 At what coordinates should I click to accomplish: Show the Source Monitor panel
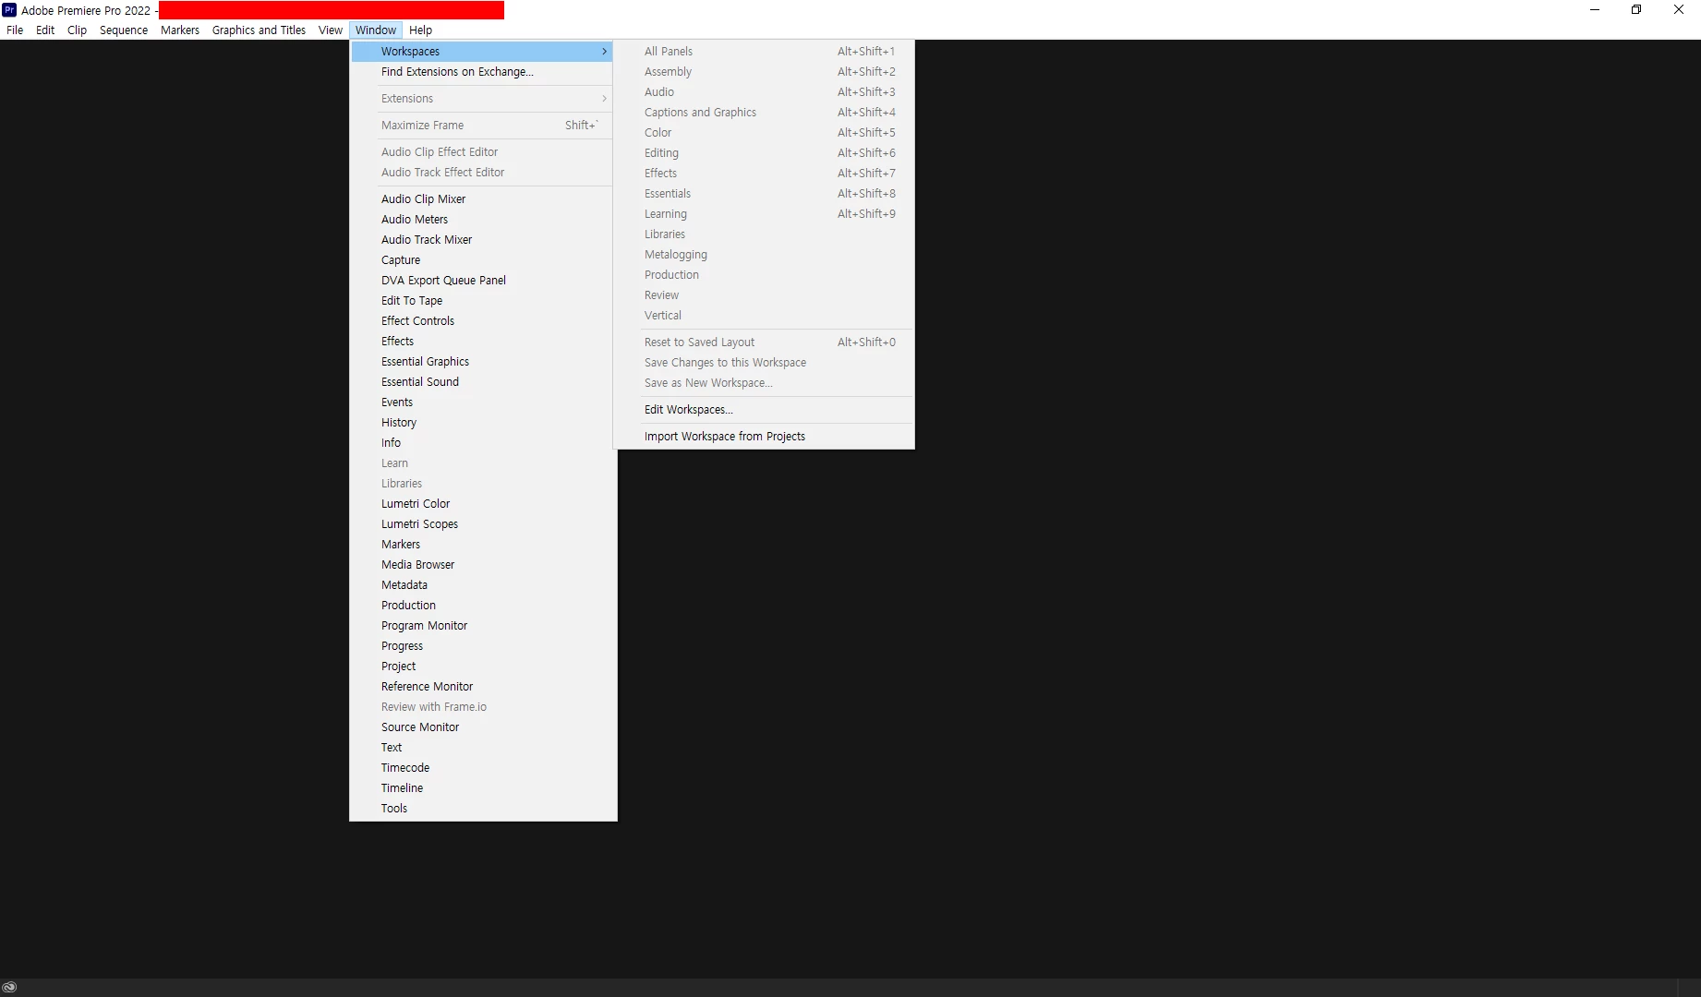tap(482, 727)
